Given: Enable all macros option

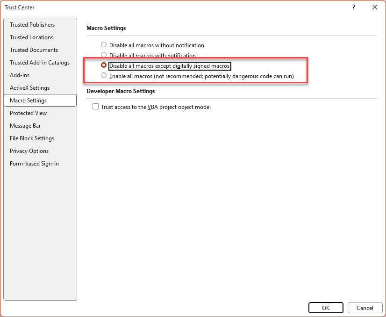Looking at the screenshot, I should pyautogui.click(x=103, y=76).
